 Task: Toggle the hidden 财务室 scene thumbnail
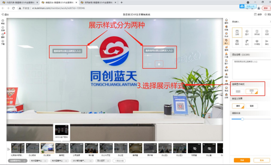(x=194, y=148)
